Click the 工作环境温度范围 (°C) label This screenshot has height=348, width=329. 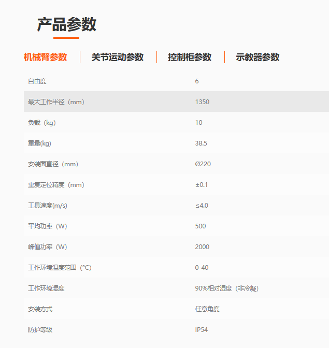click(60, 268)
